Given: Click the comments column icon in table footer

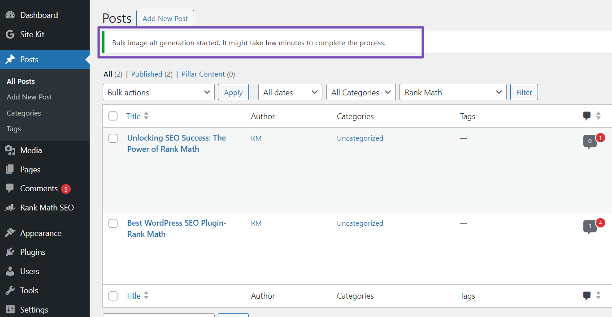Looking at the screenshot, I should tap(587, 296).
